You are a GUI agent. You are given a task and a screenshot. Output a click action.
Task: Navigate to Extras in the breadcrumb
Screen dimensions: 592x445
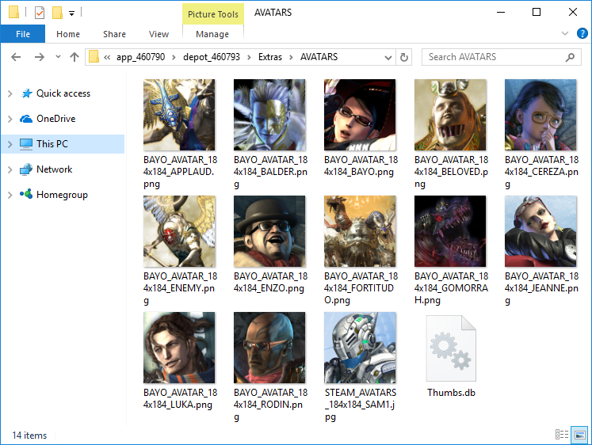269,57
